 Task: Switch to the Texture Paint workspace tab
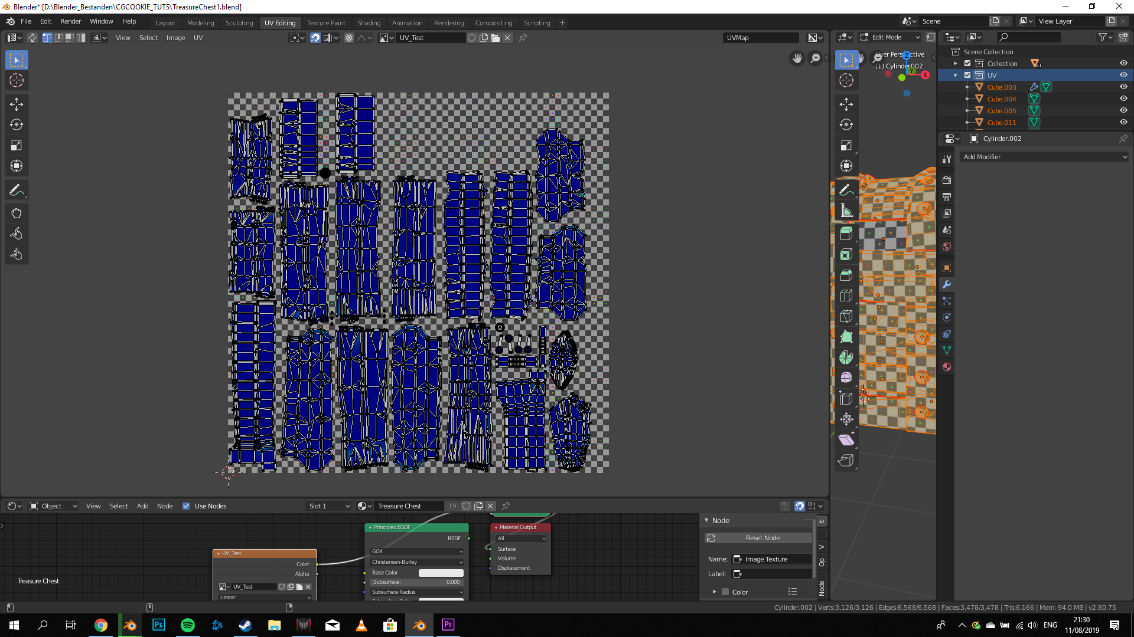(x=326, y=23)
